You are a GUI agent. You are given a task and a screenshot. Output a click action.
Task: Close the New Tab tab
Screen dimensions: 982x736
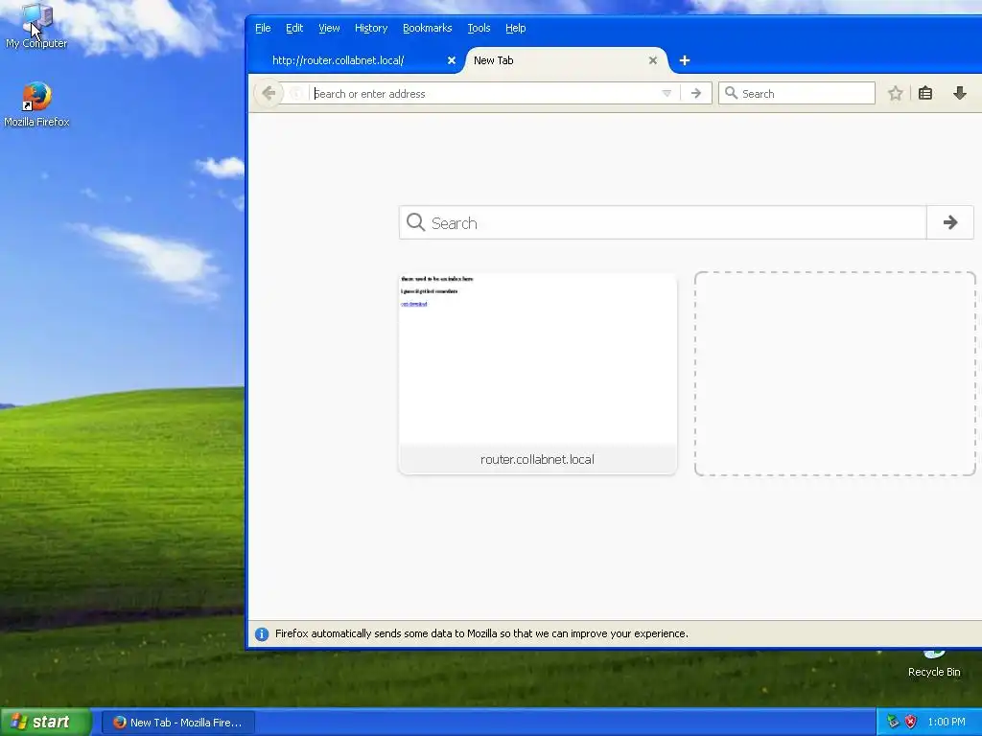point(652,60)
